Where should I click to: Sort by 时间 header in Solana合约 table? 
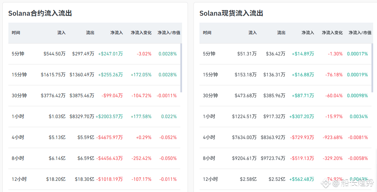16,33
